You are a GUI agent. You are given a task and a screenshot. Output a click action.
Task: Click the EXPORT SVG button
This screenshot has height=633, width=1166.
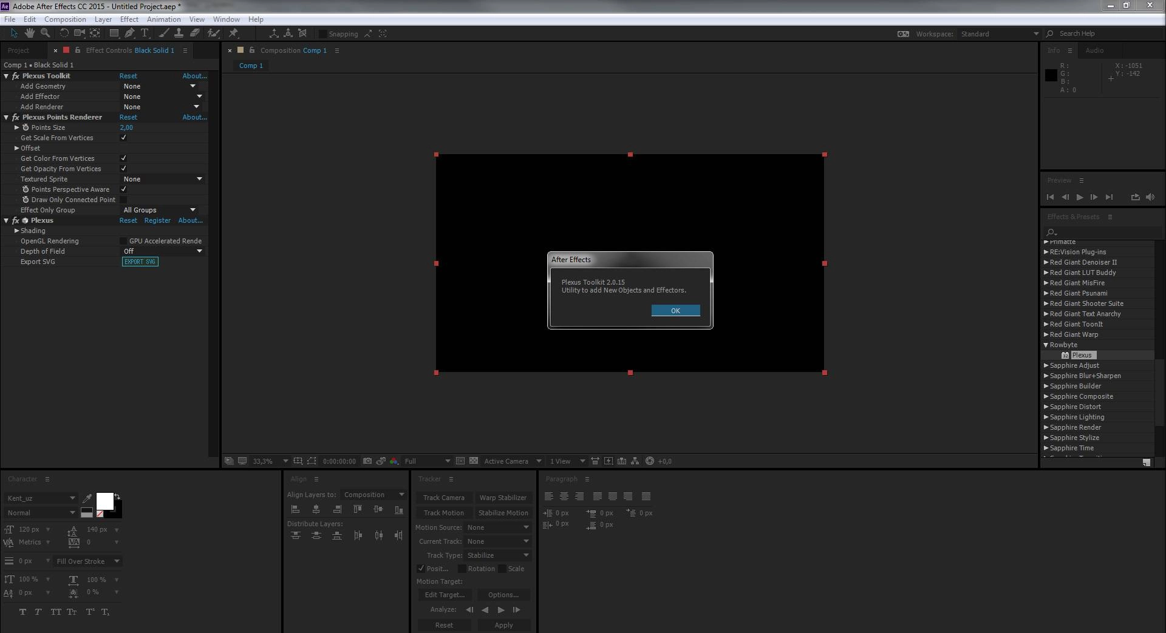coord(140,262)
